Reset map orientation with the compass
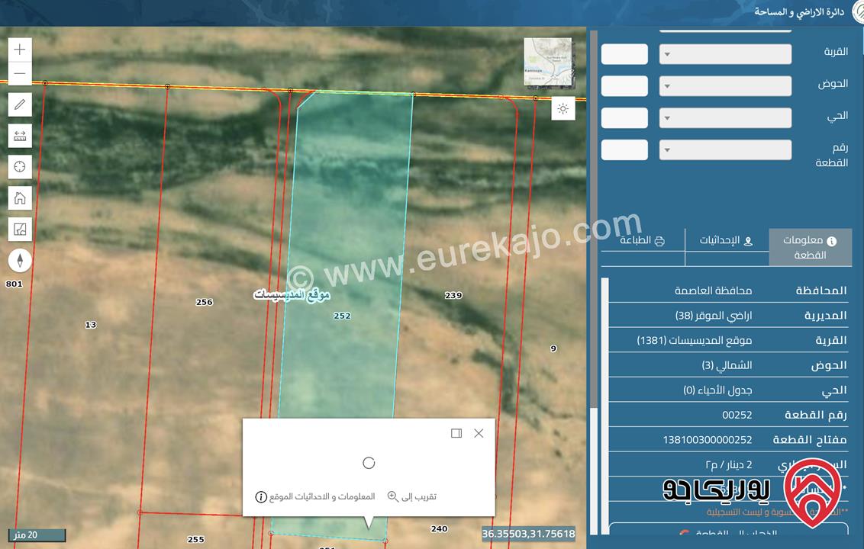864x549 pixels. pyautogui.click(x=20, y=260)
